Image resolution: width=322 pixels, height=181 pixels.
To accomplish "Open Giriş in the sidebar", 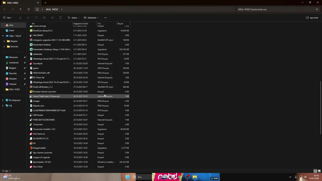I will (x=13, y=25).
